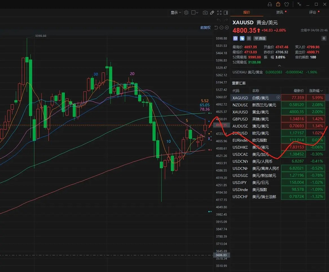
Task: Zoom out chart with minus icon
Action: tap(222, 28)
